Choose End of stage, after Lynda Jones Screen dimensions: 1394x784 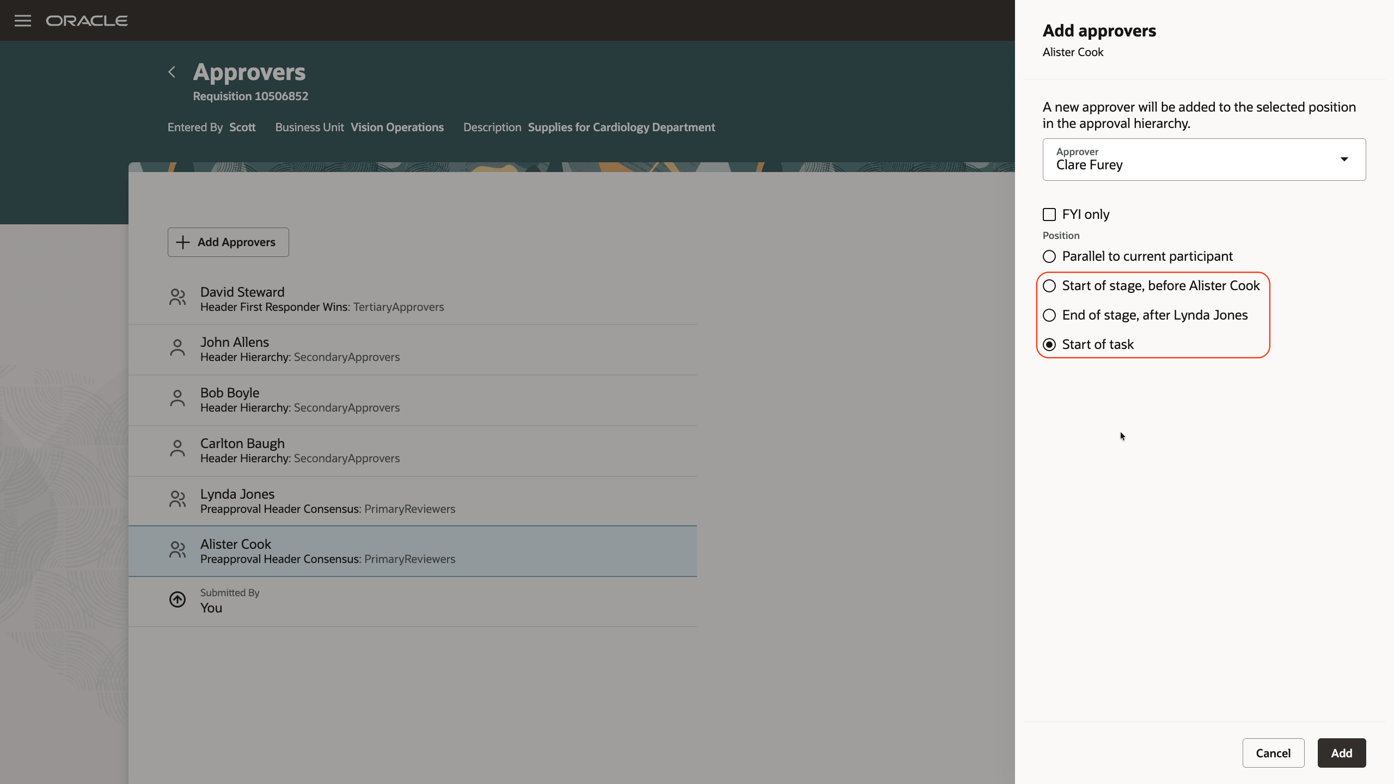click(1049, 315)
